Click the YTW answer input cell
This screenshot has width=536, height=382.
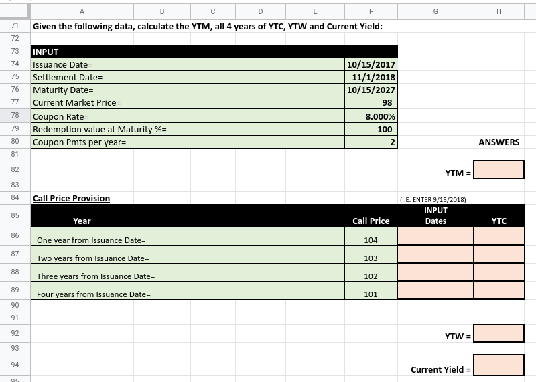pos(498,333)
